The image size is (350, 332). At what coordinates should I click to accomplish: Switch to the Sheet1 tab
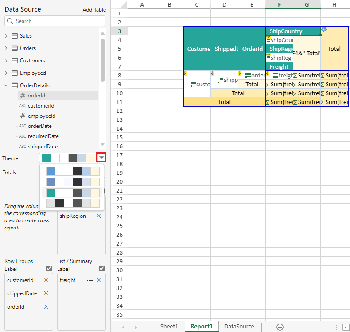coord(169,327)
